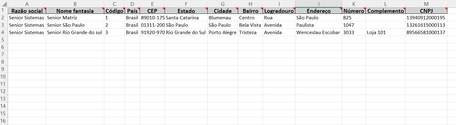Click the "Razão social" header cell
This screenshot has width=456, height=125.
click(27, 11)
